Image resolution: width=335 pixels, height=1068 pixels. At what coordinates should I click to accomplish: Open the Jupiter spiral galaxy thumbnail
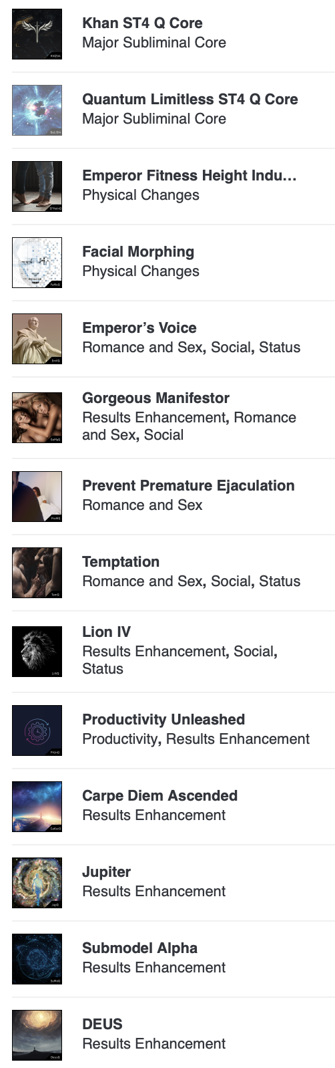pyautogui.click(x=37, y=883)
